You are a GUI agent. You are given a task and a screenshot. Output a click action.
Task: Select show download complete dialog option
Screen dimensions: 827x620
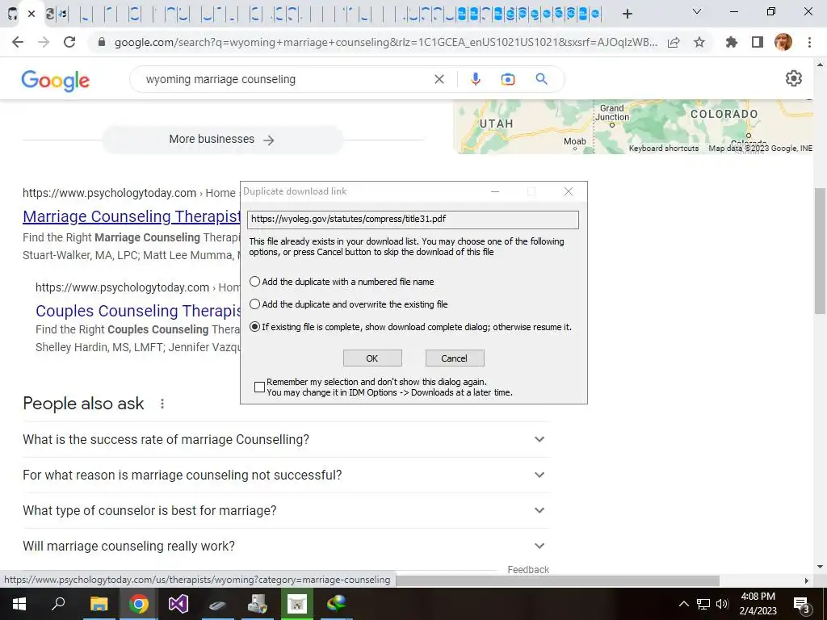point(254,327)
